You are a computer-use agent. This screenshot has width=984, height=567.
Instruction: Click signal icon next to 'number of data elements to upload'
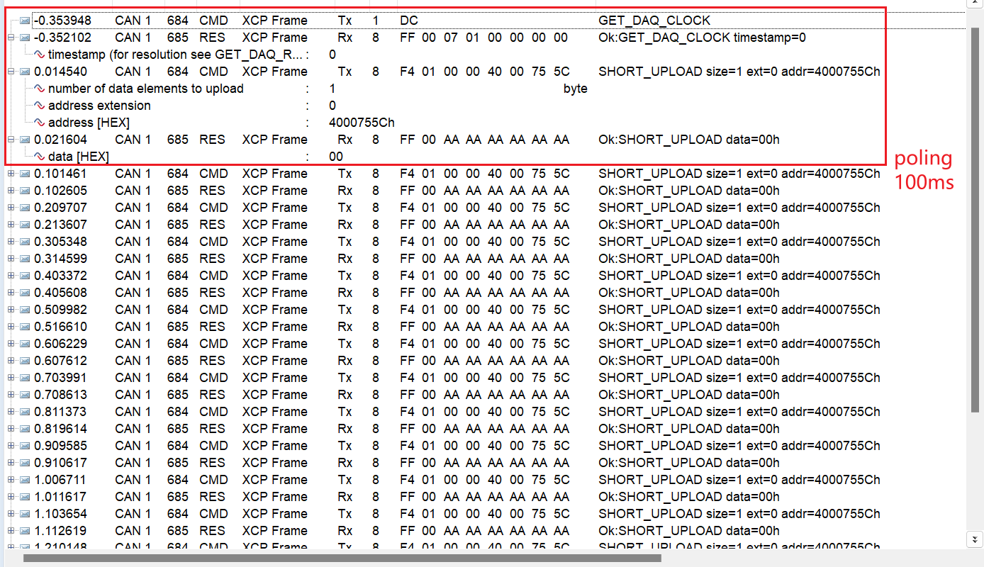40,89
